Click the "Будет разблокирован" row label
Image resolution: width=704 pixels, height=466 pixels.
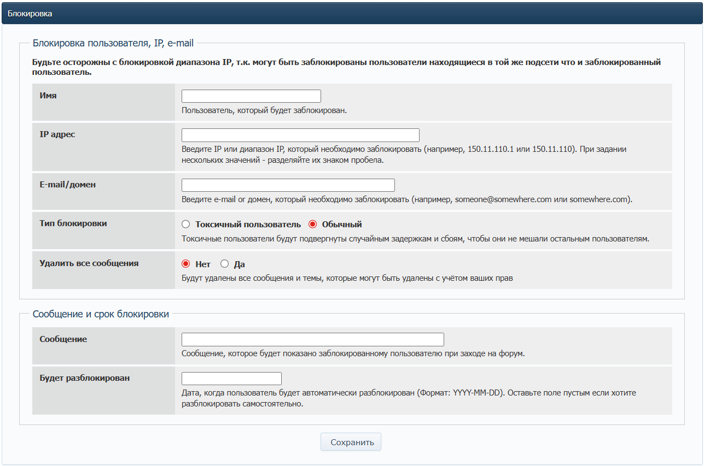tap(85, 378)
